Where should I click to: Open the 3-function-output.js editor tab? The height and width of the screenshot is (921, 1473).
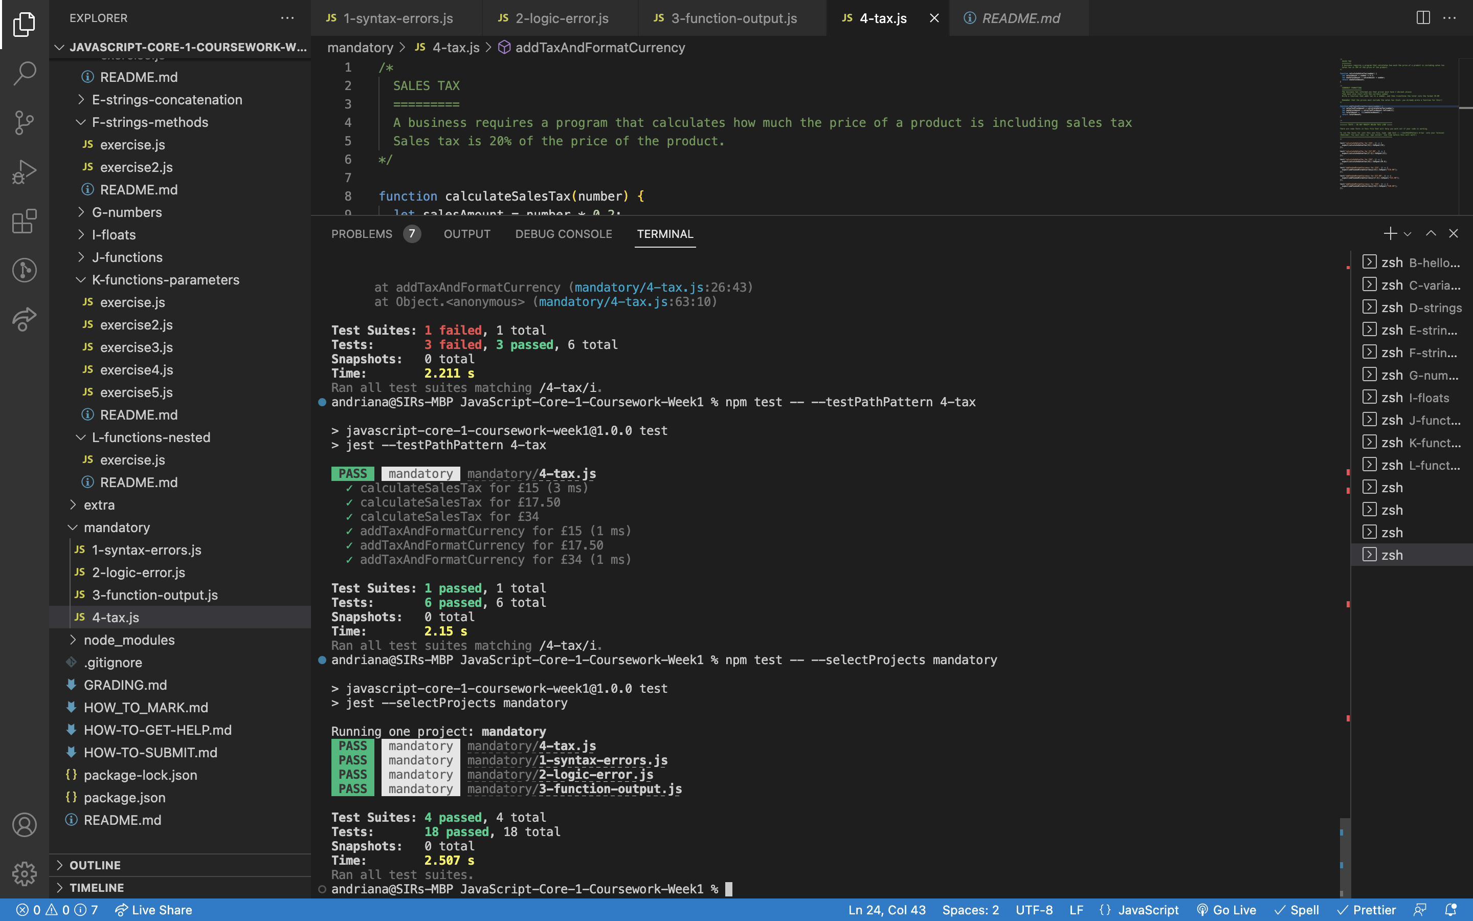[732, 18]
